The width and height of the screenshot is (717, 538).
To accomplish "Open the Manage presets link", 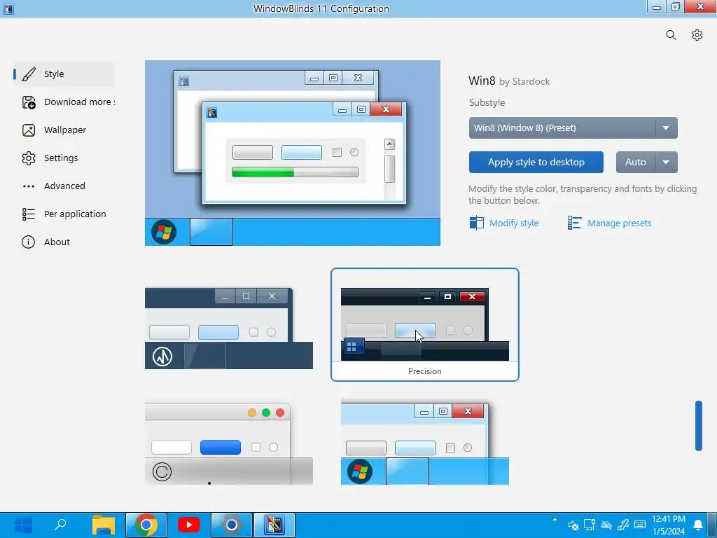I will [x=619, y=223].
